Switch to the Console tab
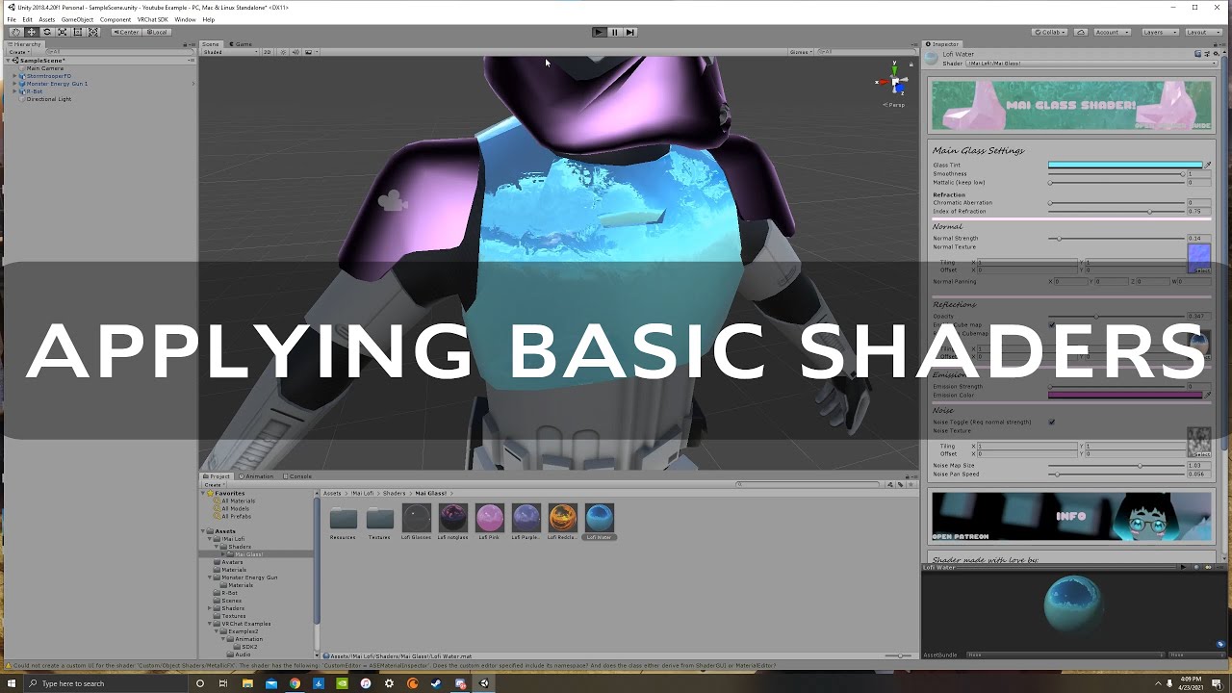The image size is (1232, 693). coord(297,476)
